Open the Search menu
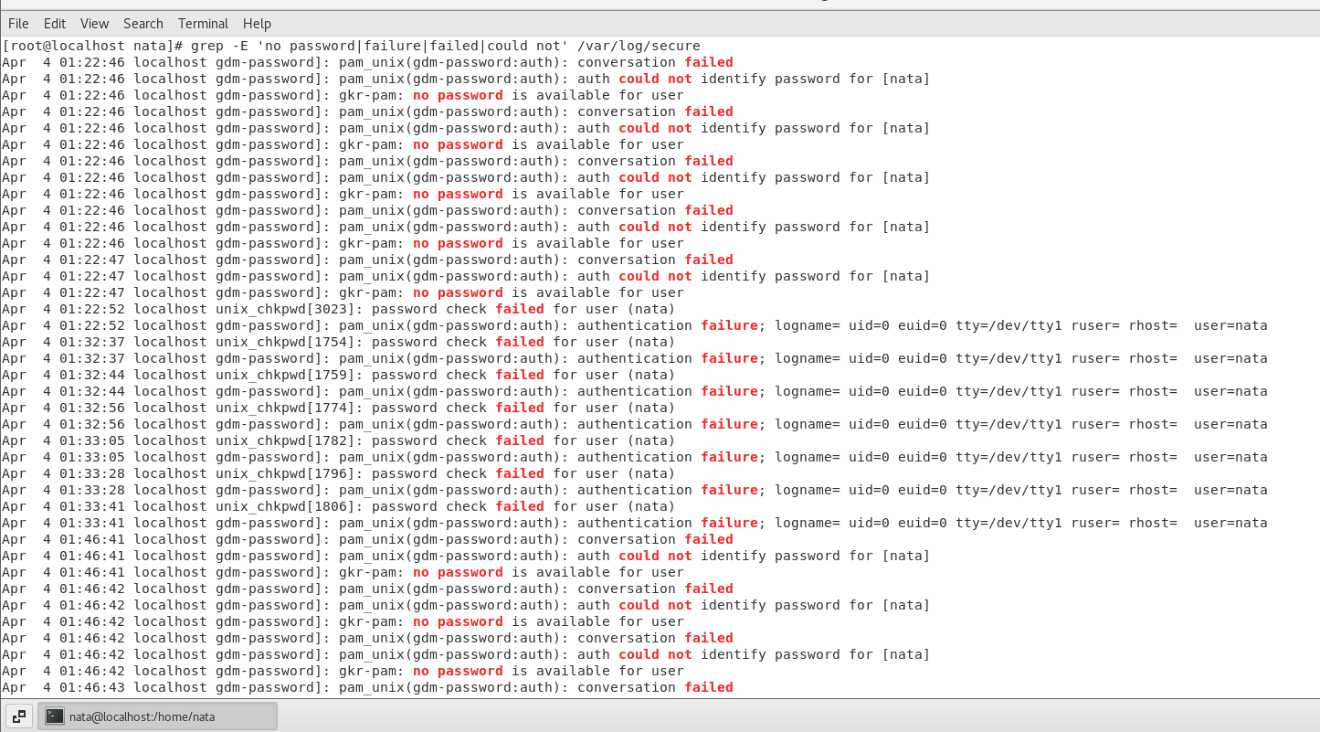 [143, 24]
